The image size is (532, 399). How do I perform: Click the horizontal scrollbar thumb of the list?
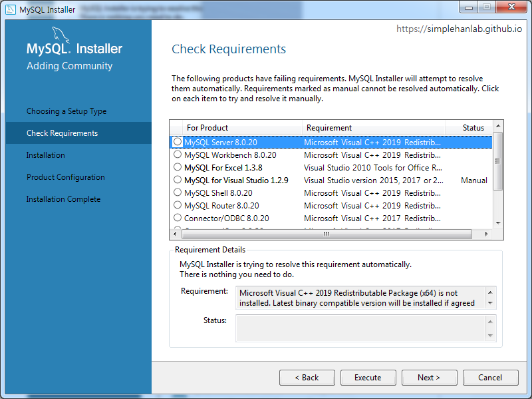pyautogui.click(x=327, y=234)
